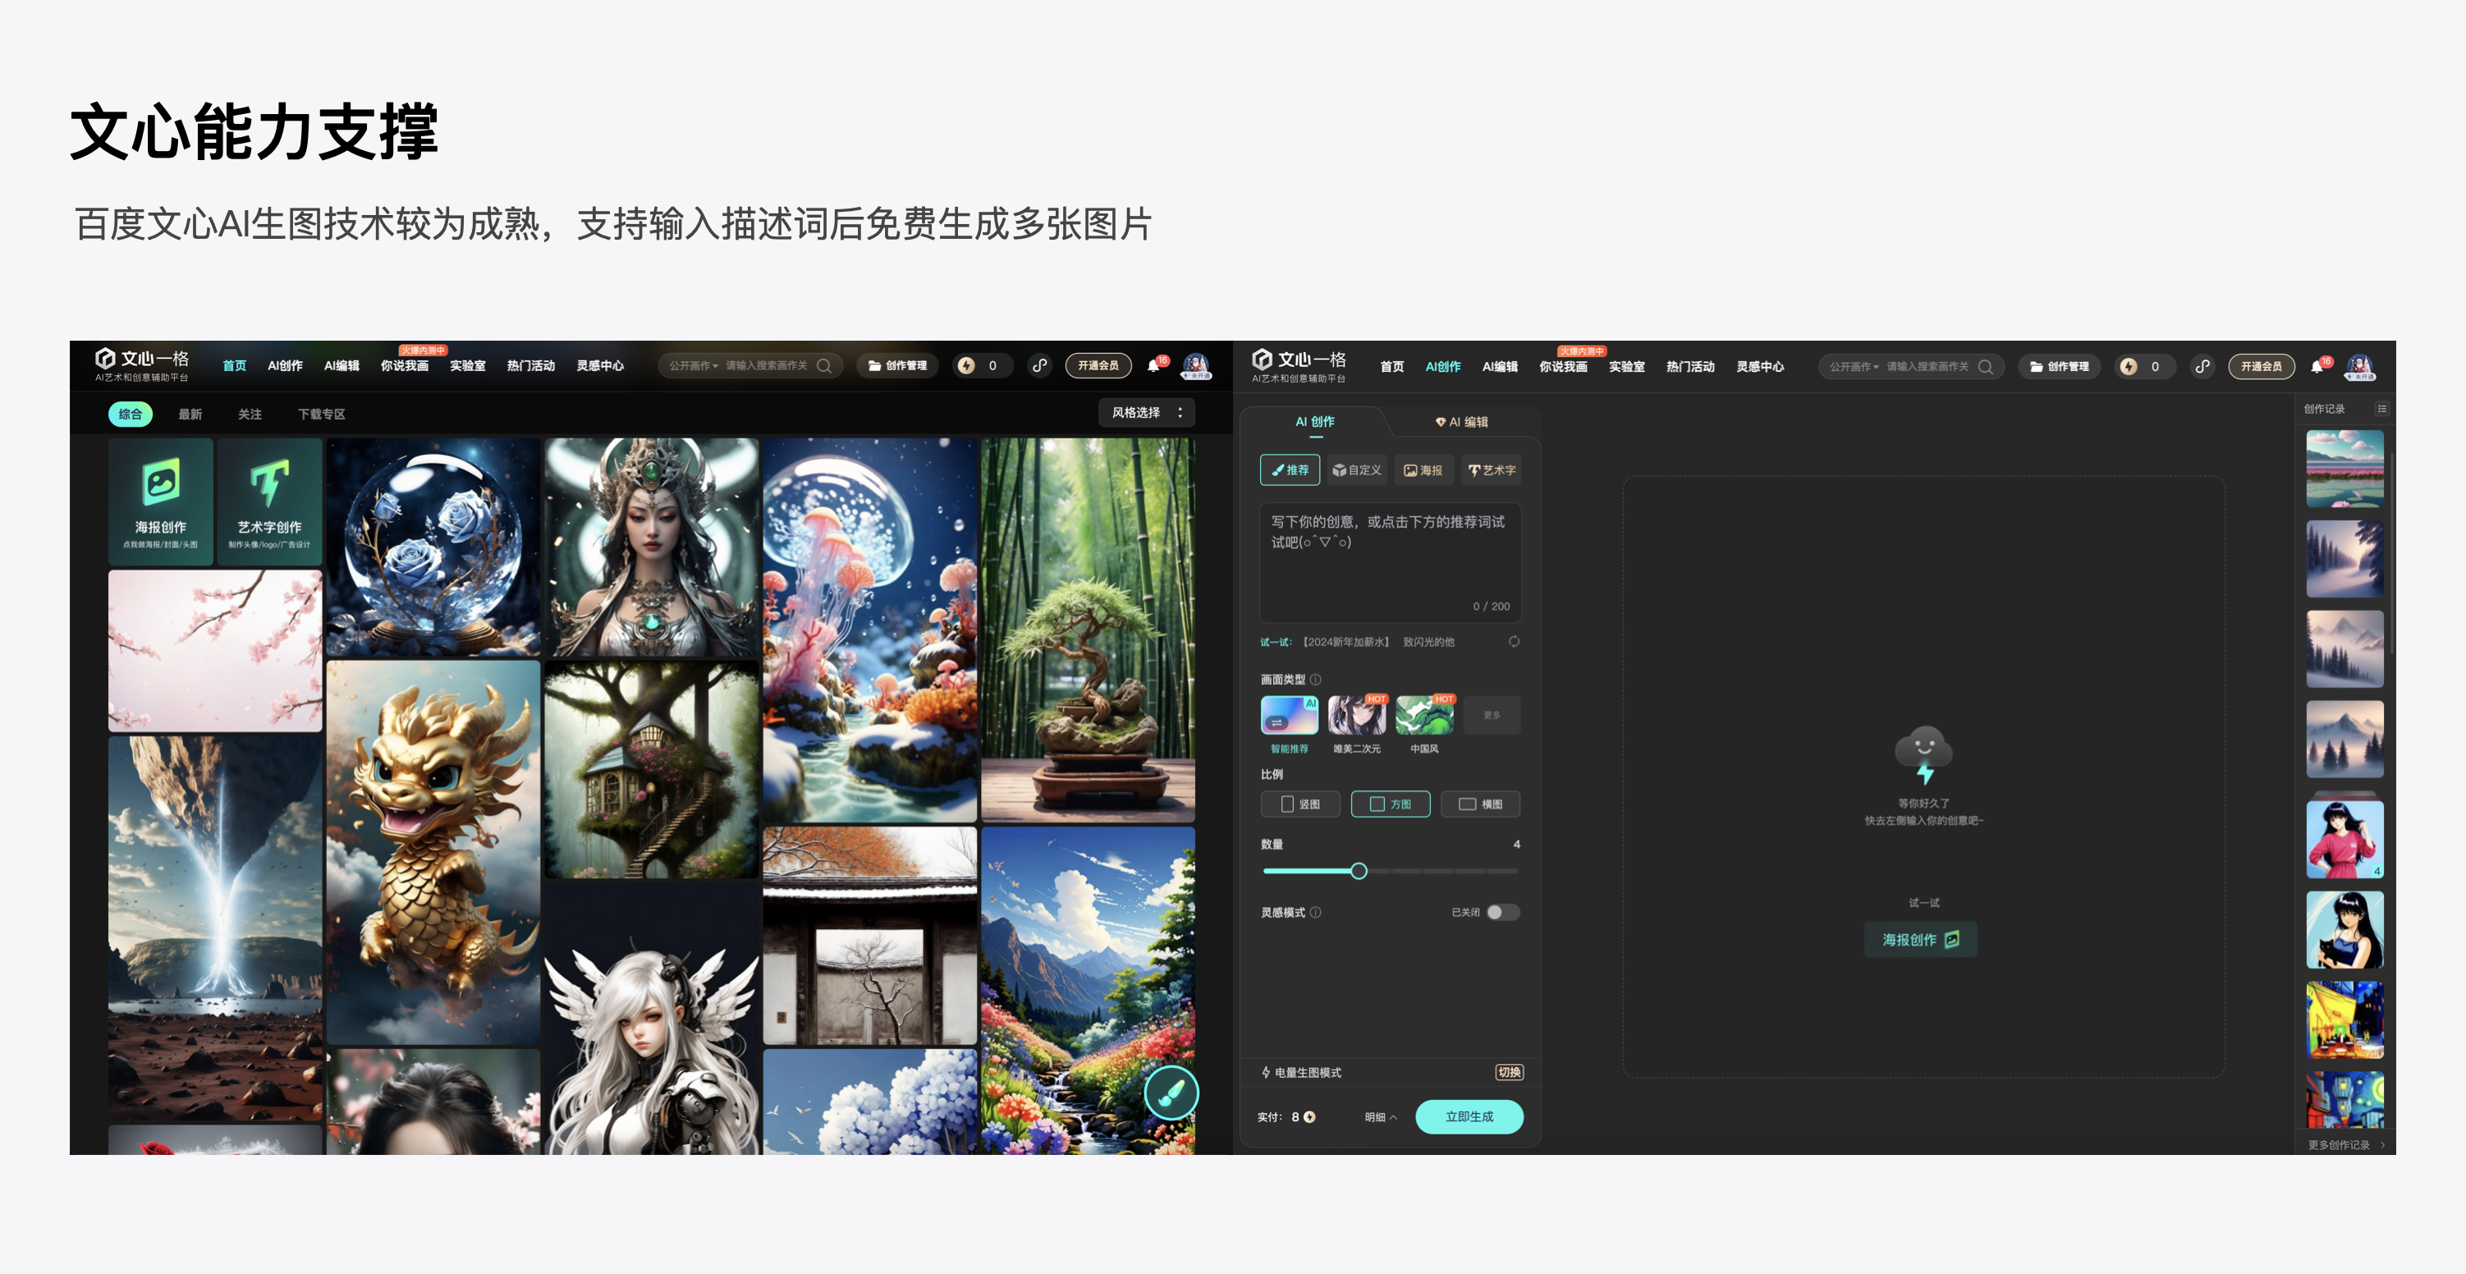Viewport: 2466px width, 1274px height.
Task: Click the floating teal brush button over the gallery
Action: (1171, 1093)
